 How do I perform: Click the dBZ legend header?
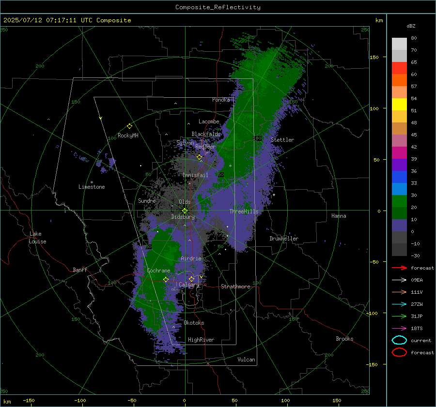pos(411,26)
